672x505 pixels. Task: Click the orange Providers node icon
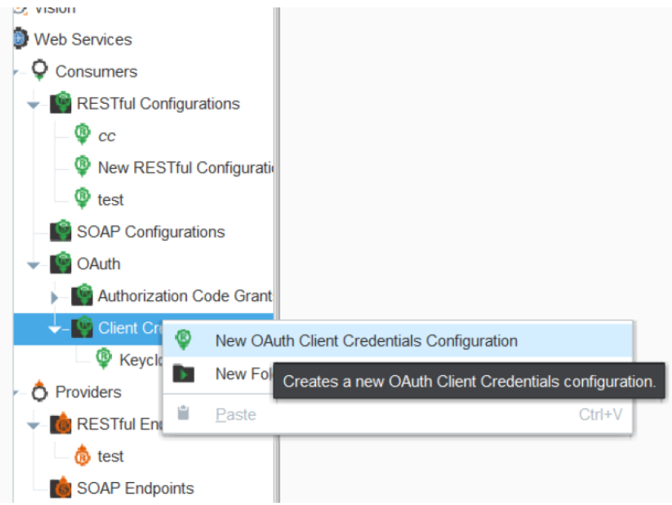pos(40,392)
